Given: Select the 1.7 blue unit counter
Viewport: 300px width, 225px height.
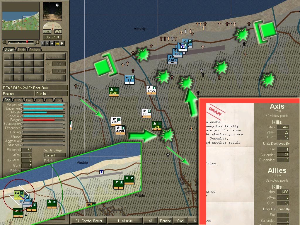Looking at the screenshot, I should click(x=129, y=80).
